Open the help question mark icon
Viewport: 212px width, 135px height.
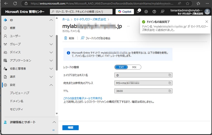154,12
